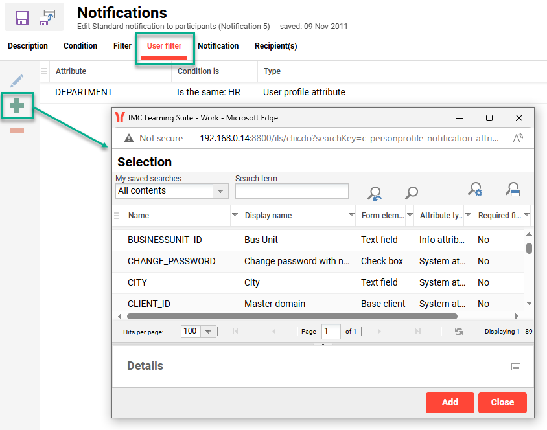Screen dimensions: 547x430
Task: Collapse the Details panel
Action: (516, 367)
